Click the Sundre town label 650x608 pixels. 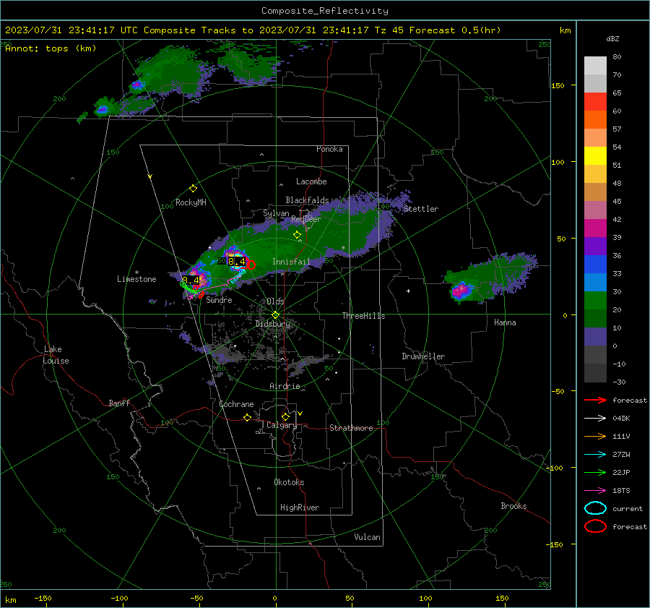pyautogui.click(x=219, y=300)
